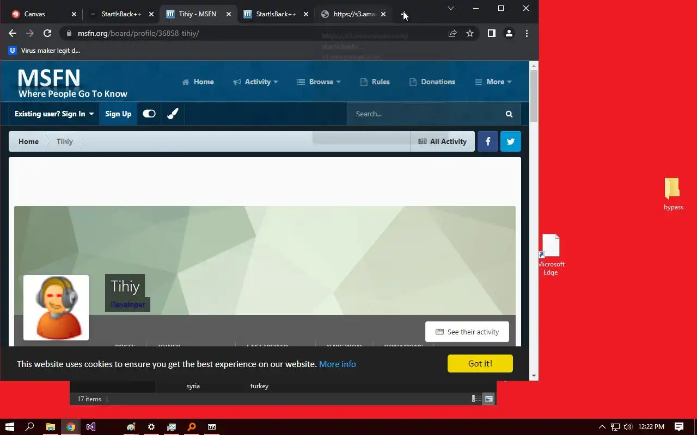
Task: Select syria item in Explorer window
Action: pyautogui.click(x=193, y=386)
